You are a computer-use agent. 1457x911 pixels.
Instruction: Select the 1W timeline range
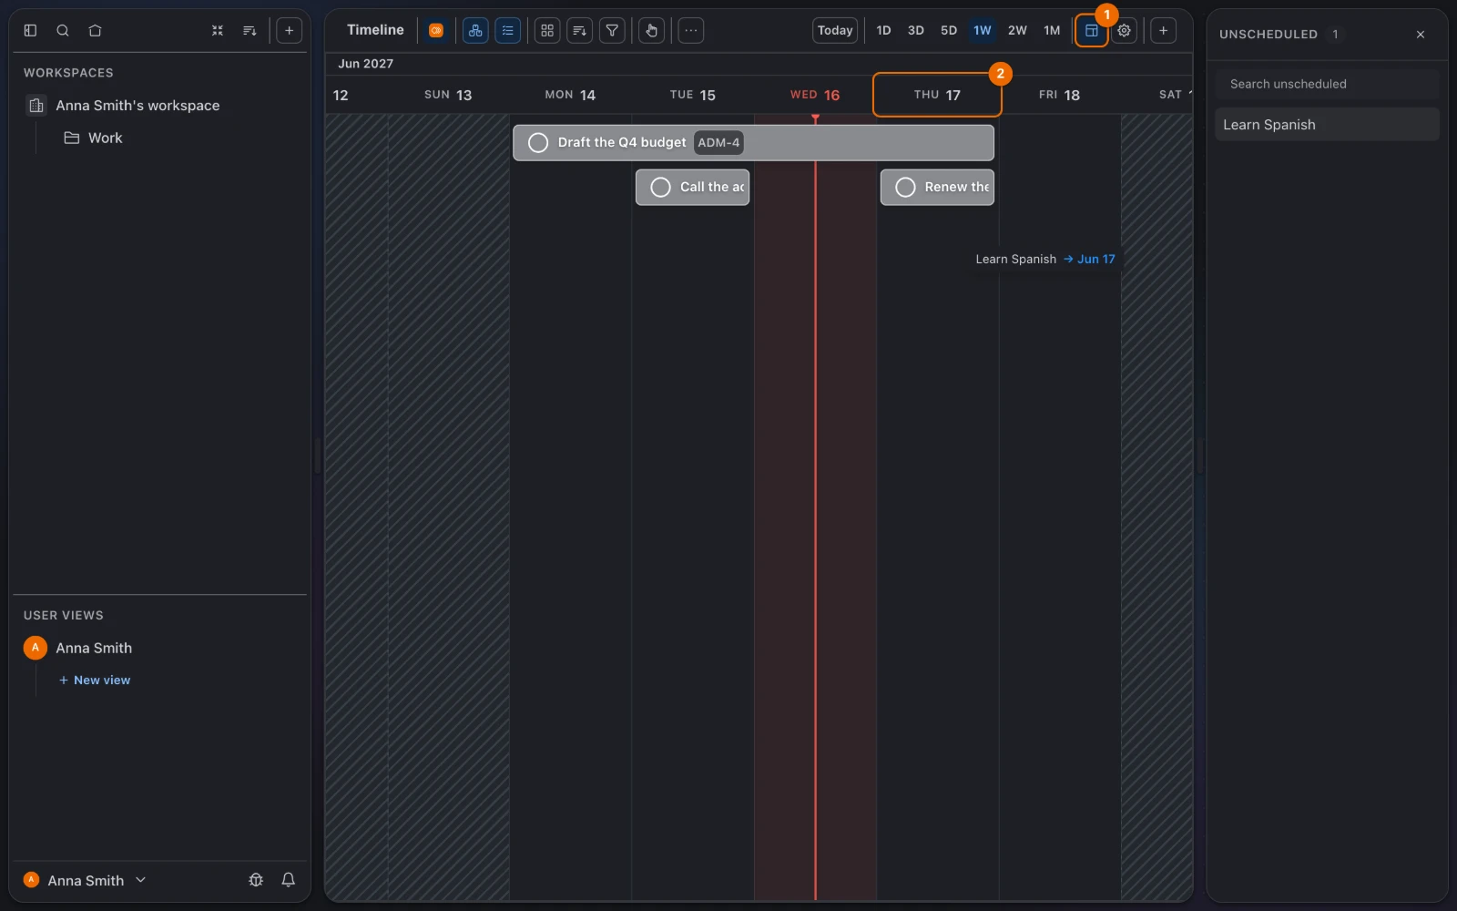pos(982,30)
